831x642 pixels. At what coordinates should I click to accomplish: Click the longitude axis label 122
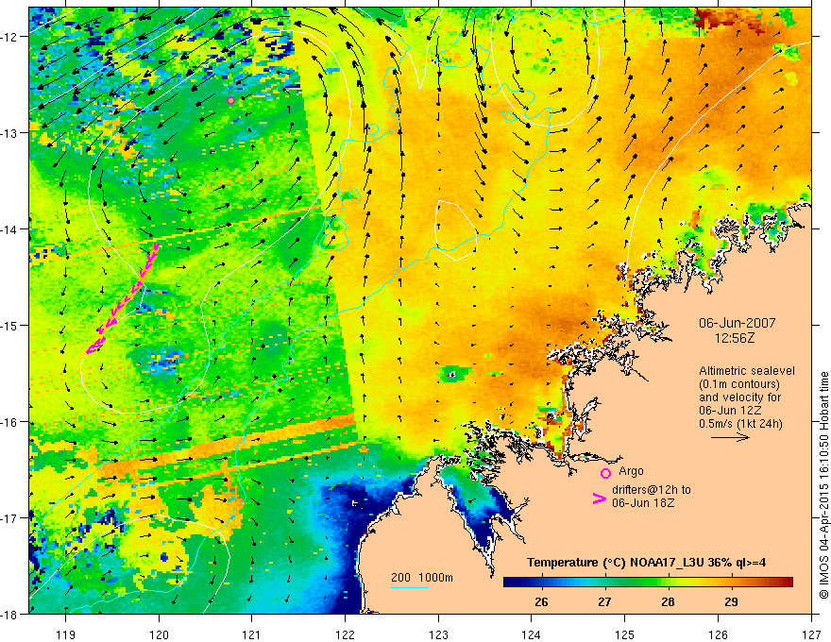pos(345,634)
